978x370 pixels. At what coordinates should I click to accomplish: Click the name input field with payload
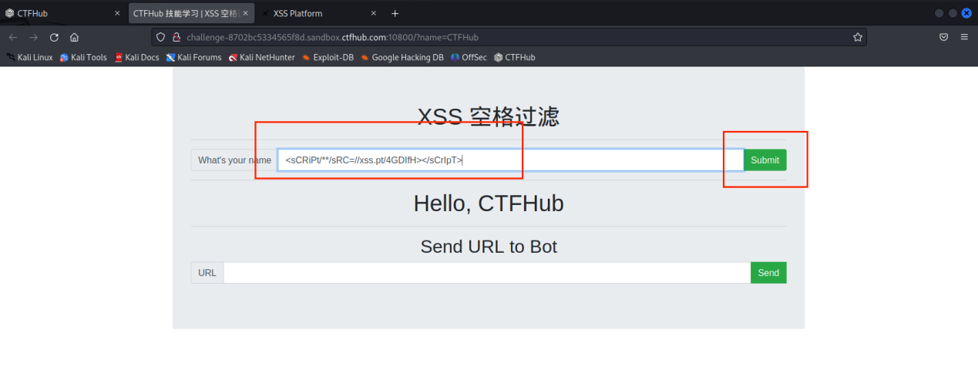click(510, 160)
